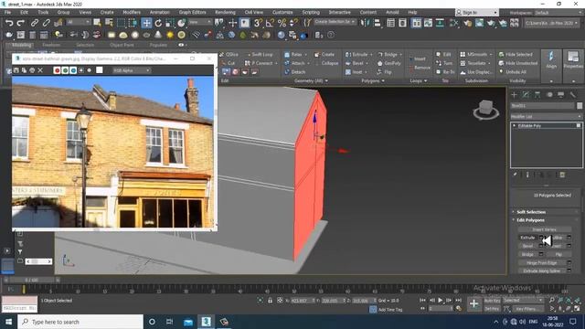585x329 pixels.
Task: Expand the Polygons ribbon panel arrow
Action: pyautogui.click(x=383, y=80)
